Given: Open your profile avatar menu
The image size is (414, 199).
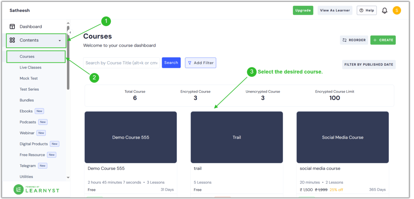Looking at the screenshot, I should click(397, 10).
